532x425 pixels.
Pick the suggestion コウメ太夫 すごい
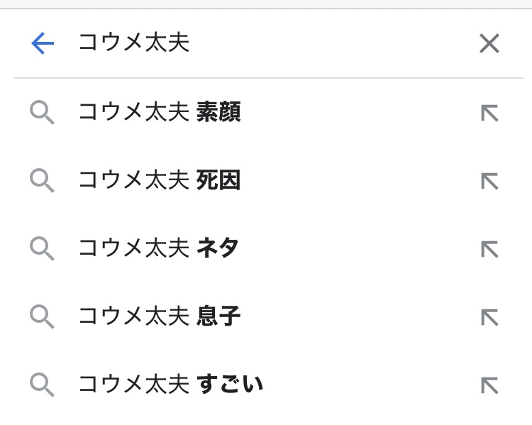pyautogui.click(x=170, y=385)
